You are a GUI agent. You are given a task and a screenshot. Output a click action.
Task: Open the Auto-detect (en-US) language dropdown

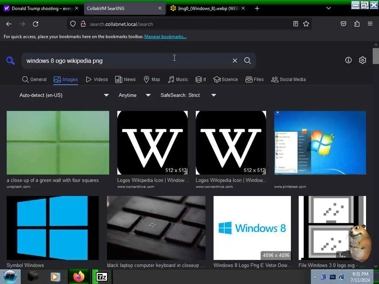click(x=64, y=95)
